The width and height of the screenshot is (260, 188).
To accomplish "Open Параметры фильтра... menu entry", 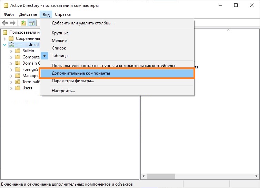I will (73, 81).
